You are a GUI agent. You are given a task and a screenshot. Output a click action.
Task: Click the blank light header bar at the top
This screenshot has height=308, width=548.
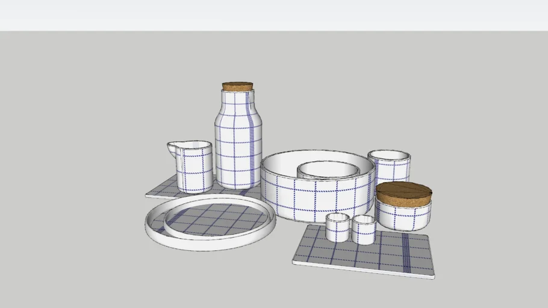point(274,15)
